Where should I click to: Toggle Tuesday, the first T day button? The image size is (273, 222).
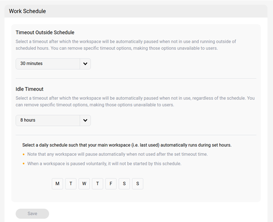point(71,183)
